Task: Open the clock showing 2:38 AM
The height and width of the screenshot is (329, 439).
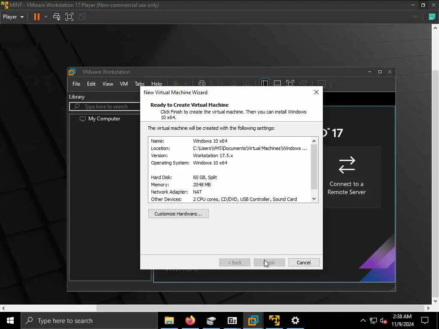Action: (402, 320)
